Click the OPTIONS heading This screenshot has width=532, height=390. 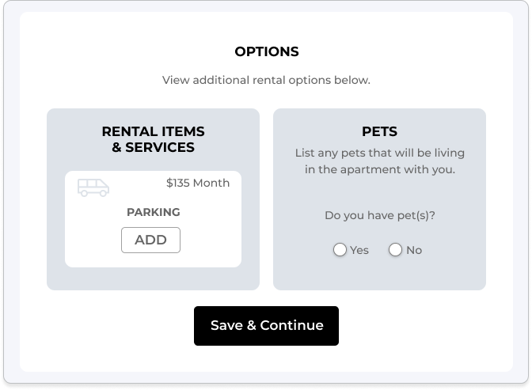click(x=267, y=51)
